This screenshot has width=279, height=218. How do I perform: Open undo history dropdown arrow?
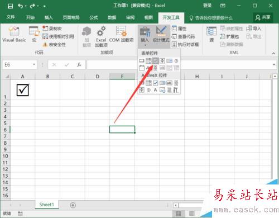[x=26, y=6]
